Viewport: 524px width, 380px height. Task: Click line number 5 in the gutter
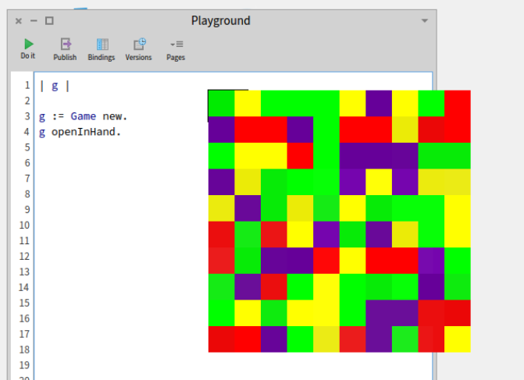27,147
